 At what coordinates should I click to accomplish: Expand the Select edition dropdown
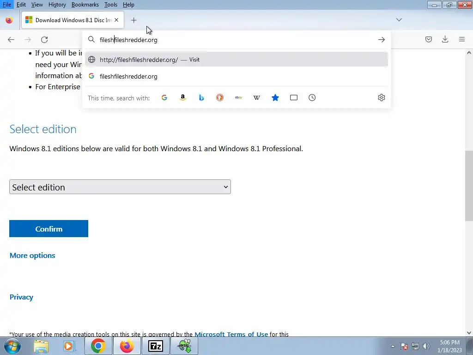pos(120,187)
